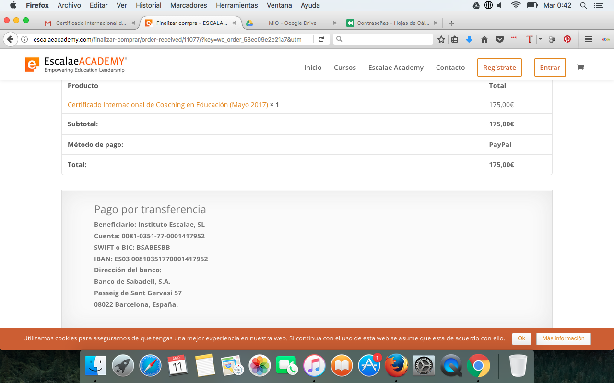The image size is (614, 383).
Task: Open the Herramientas menu
Action: 237,5
